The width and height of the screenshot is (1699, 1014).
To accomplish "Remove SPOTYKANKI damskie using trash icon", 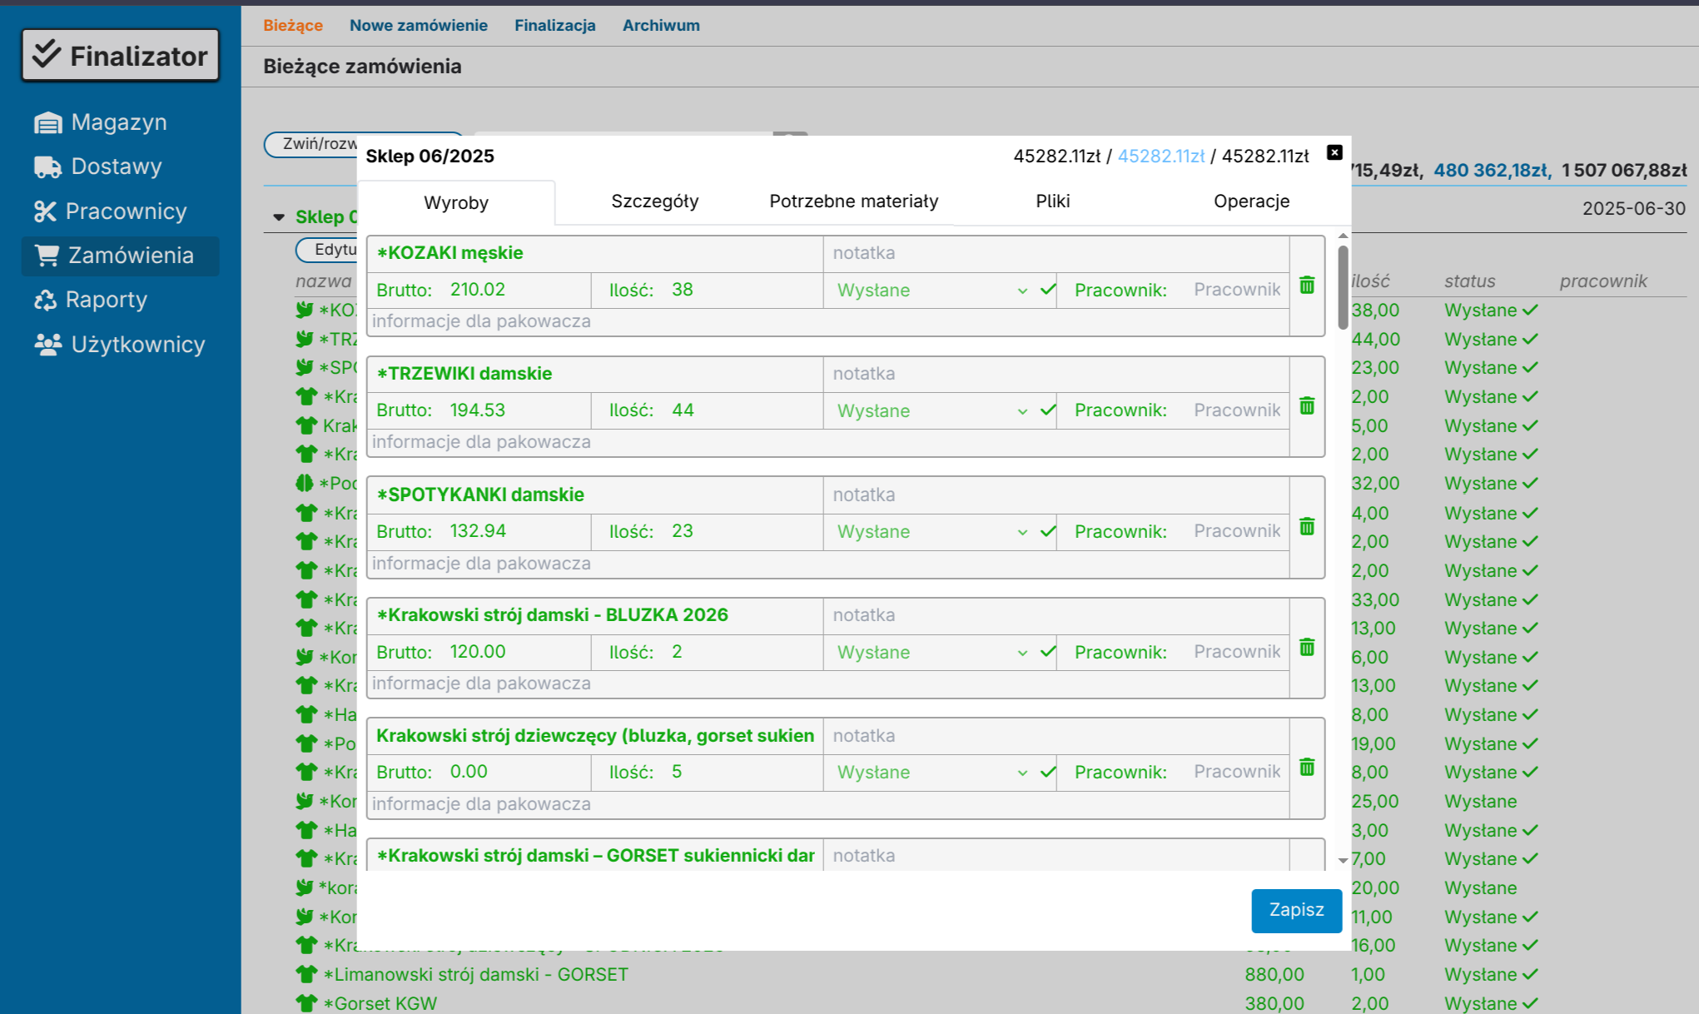I will [1307, 527].
